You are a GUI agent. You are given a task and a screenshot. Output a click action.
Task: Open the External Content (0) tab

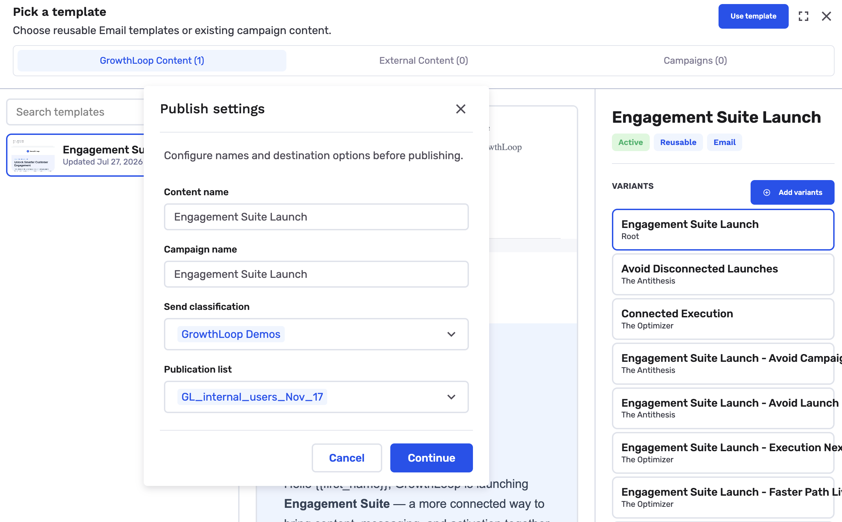click(x=423, y=61)
